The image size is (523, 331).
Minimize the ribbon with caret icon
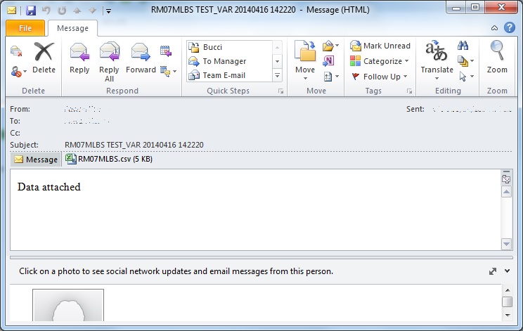[494, 28]
